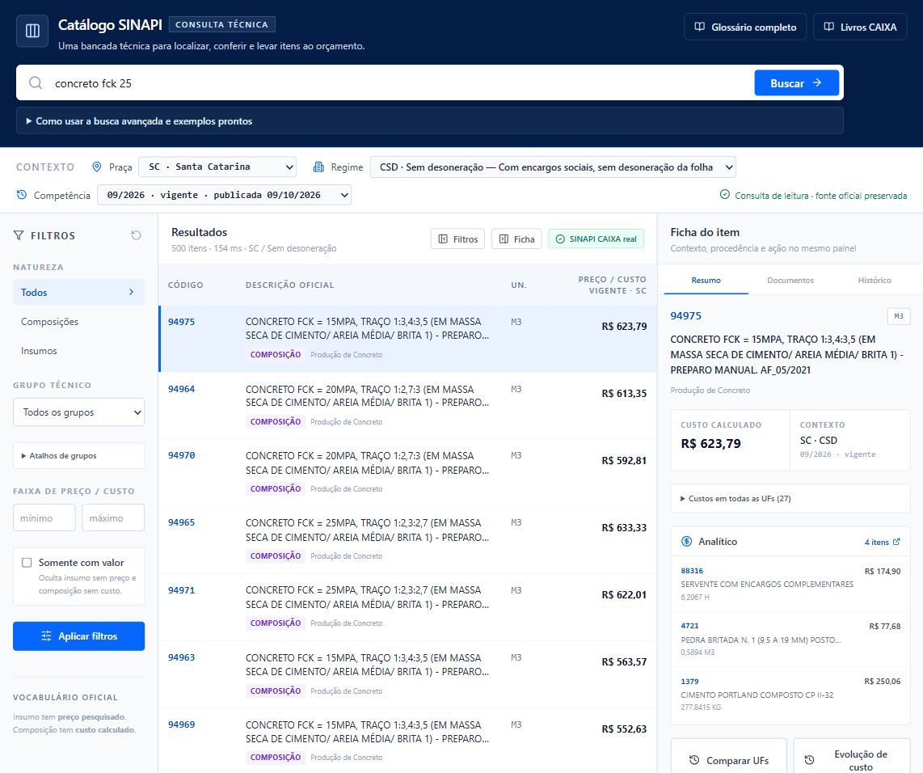Click price R$ 622,01
Viewport: 923px width, 773px height.
tap(624, 594)
